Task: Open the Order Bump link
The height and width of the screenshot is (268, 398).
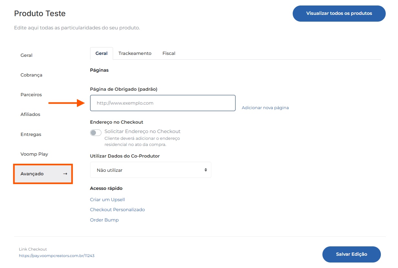Action: tap(104, 220)
